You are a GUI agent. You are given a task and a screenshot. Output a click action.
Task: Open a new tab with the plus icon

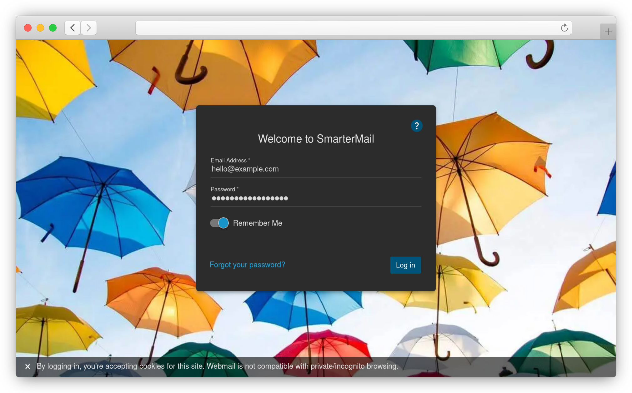tap(608, 32)
